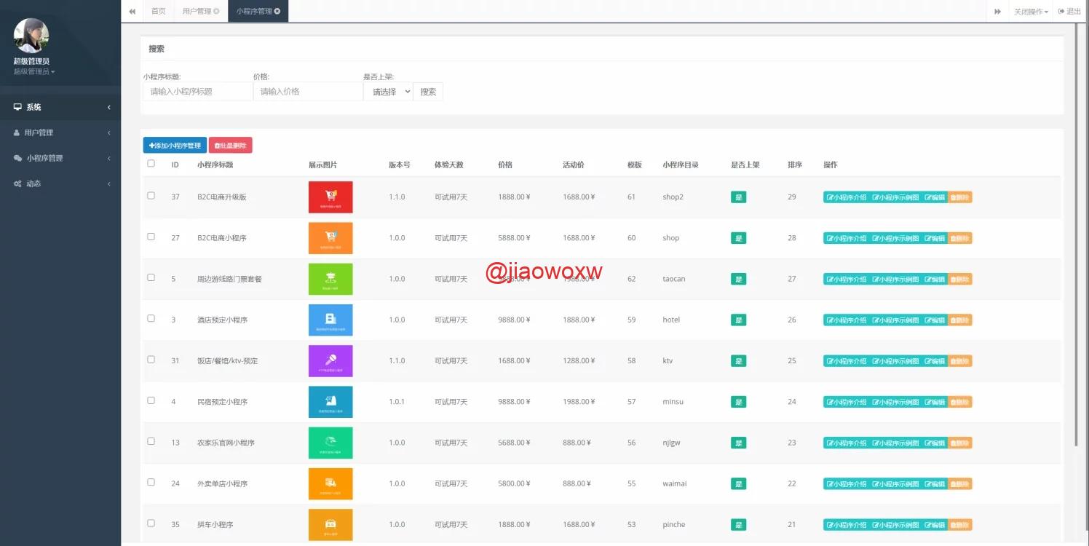Click the green 是 badge in pinche row
1089x546 pixels.
[x=738, y=524]
